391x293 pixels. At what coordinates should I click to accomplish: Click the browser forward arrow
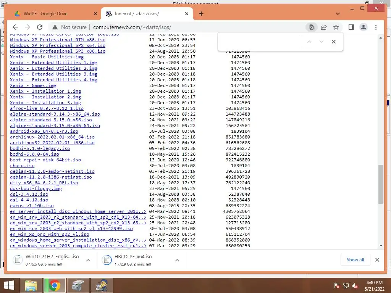click(27, 27)
